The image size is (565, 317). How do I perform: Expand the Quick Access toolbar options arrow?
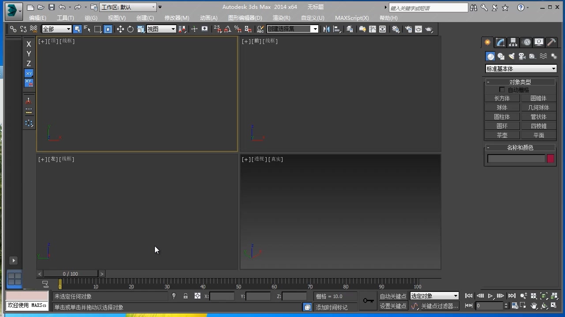click(160, 7)
